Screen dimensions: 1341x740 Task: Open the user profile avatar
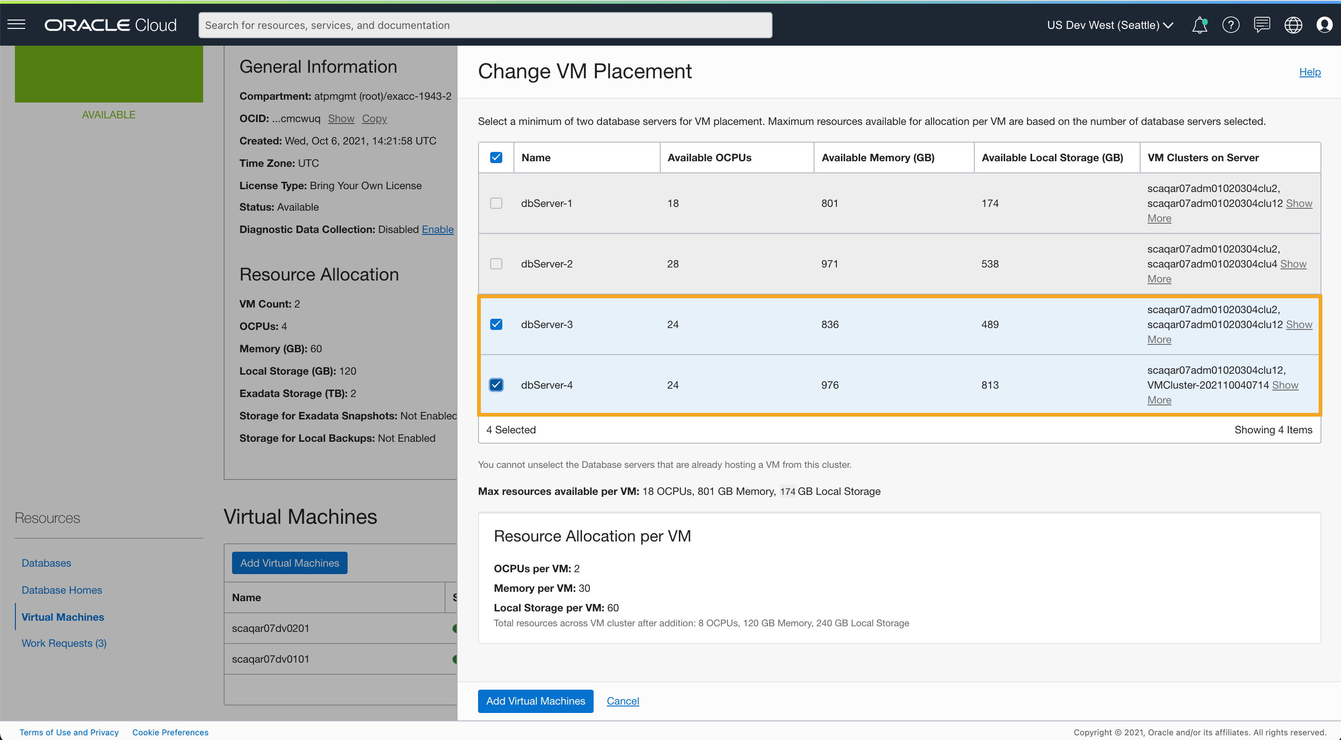1324,25
